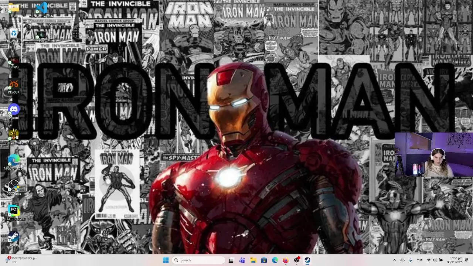Open the notification center bell icon

467,260
